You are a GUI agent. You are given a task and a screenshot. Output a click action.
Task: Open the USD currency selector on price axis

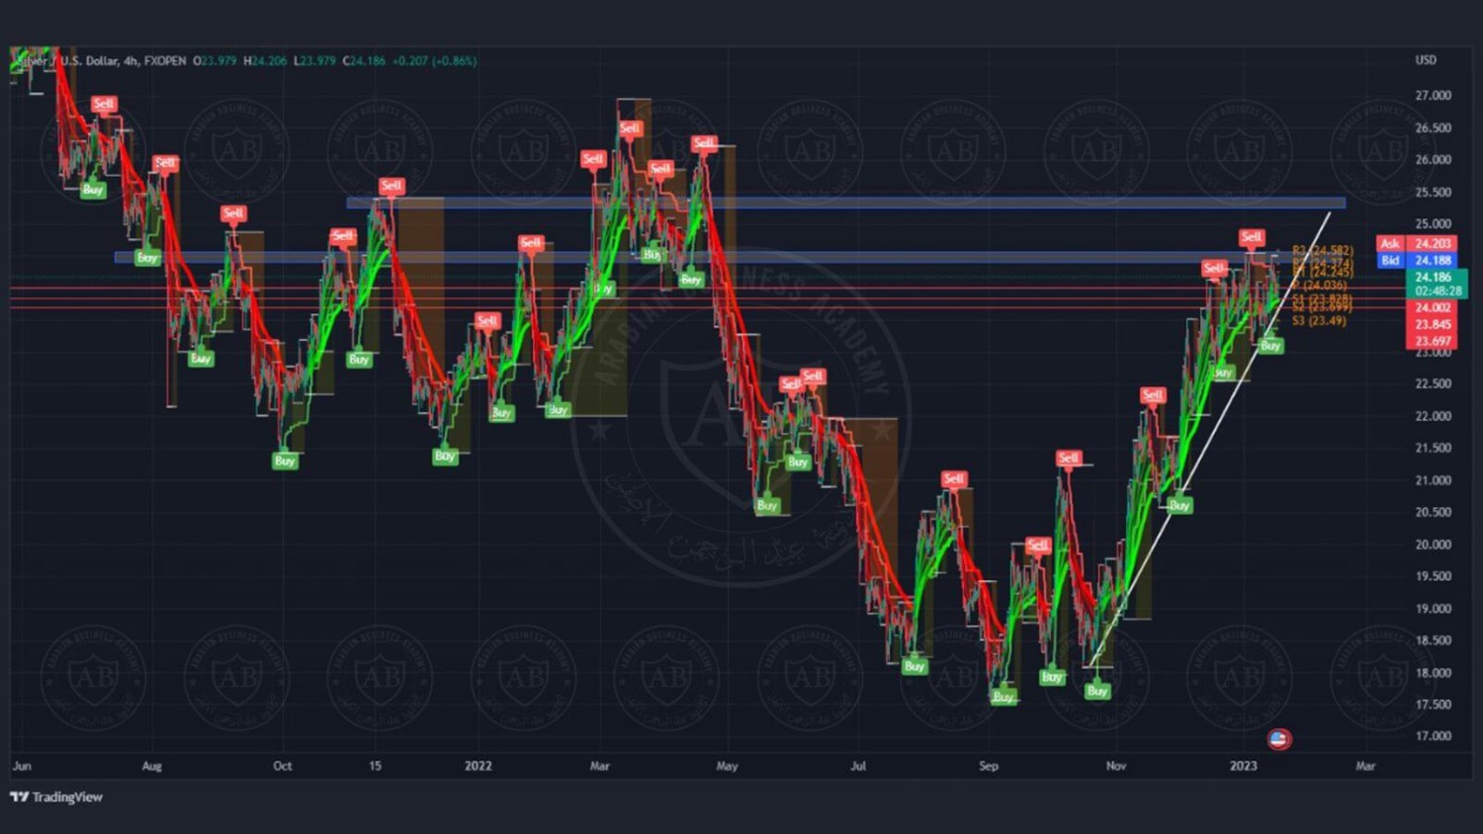pyautogui.click(x=1426, y=60)
